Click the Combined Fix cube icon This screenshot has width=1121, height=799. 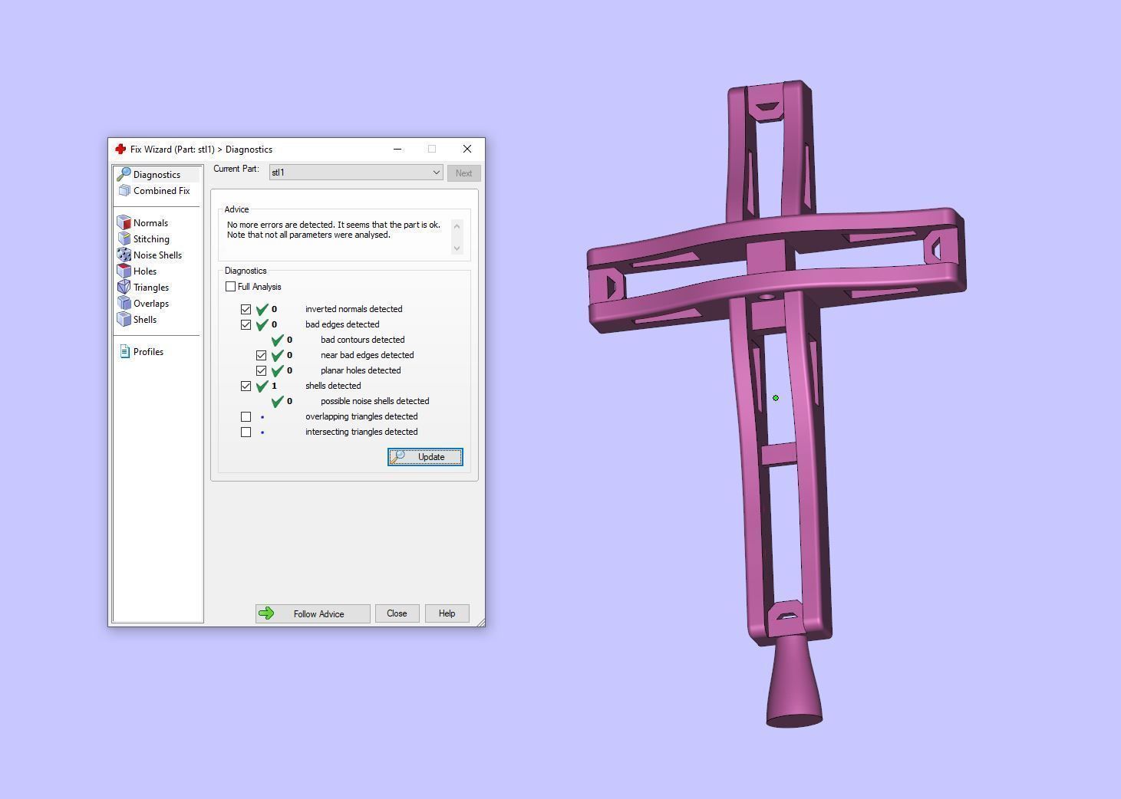click(124, 191)
